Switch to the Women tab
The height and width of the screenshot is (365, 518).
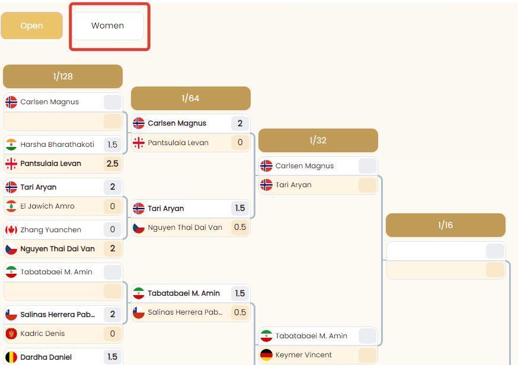click(108, 25)
